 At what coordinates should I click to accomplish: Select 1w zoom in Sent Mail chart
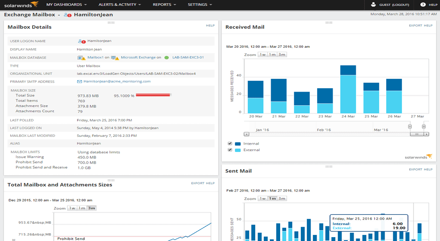pos(263,198)
